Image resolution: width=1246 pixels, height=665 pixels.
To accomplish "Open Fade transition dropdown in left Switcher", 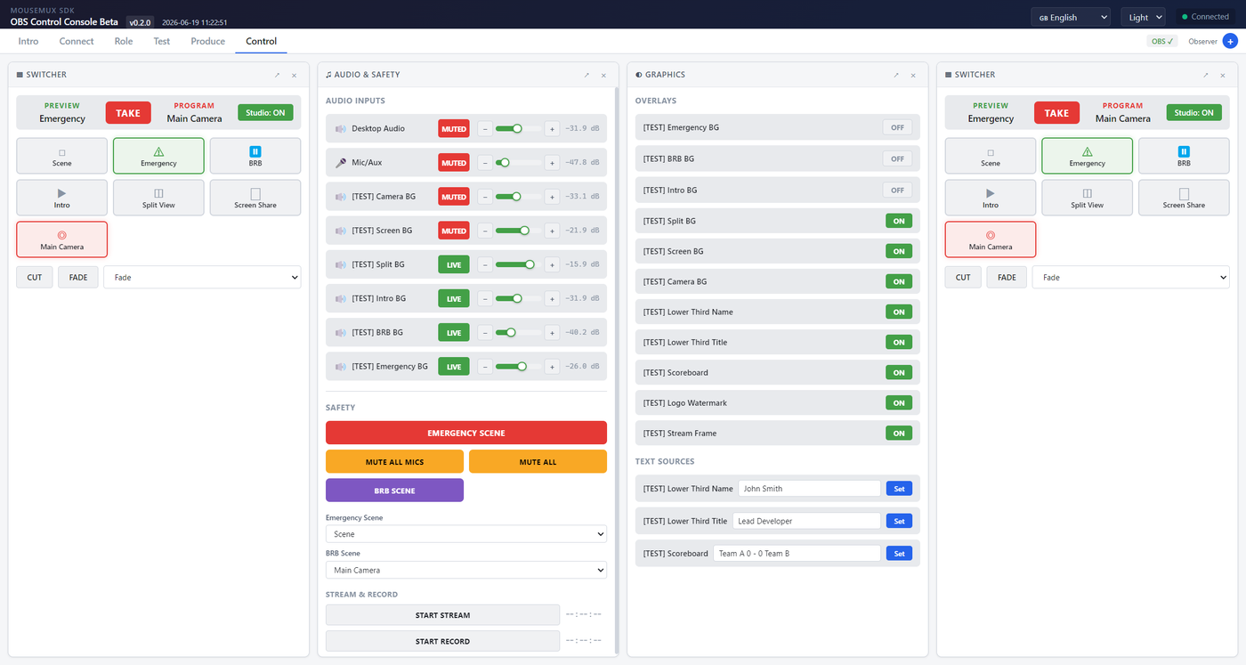I will 203,277.
